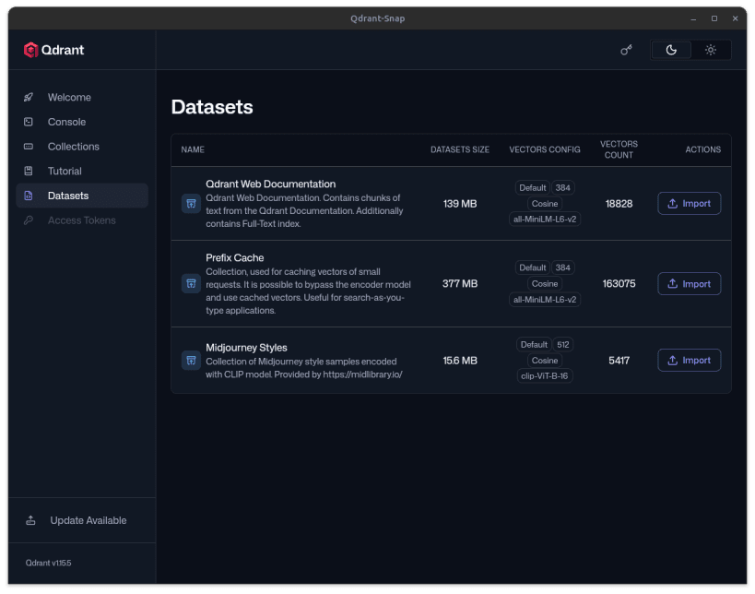
Task: Click the 377 MB size value
Action: (x=460, y=284)
